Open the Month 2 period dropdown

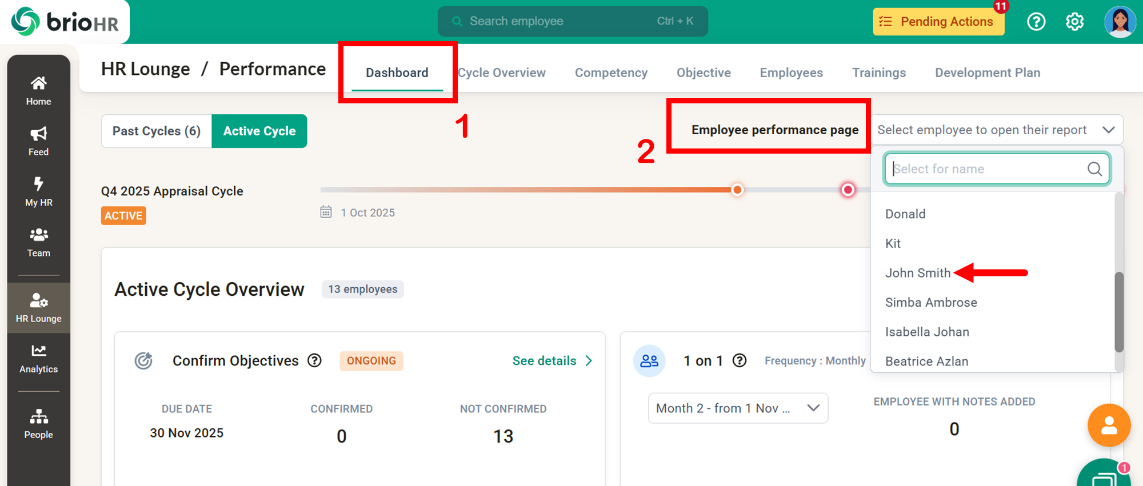737,408
